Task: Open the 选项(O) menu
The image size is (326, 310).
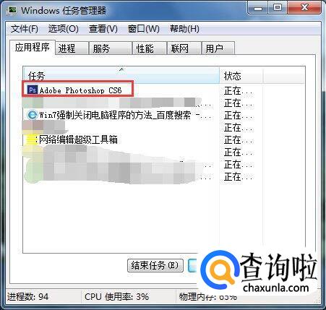Action: coord(63,29)
